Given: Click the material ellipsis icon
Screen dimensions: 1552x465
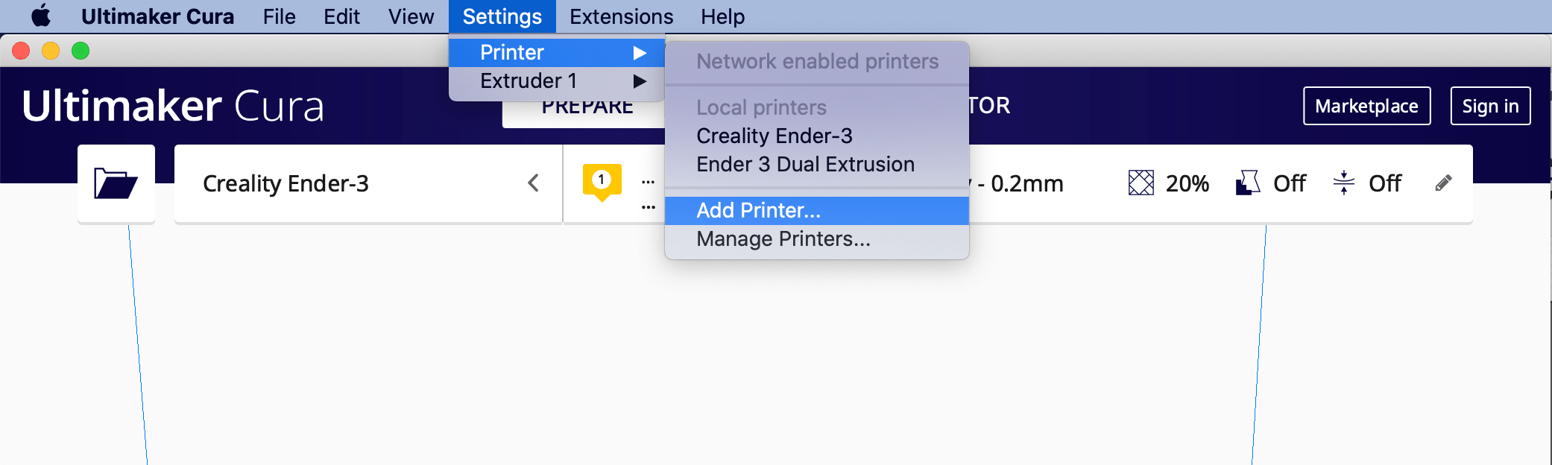Looking at the screenshot, I should pyautogui.click(x=648, y=181).
